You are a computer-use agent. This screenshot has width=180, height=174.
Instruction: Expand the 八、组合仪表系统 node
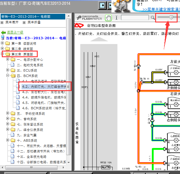(x=7, y=129)
